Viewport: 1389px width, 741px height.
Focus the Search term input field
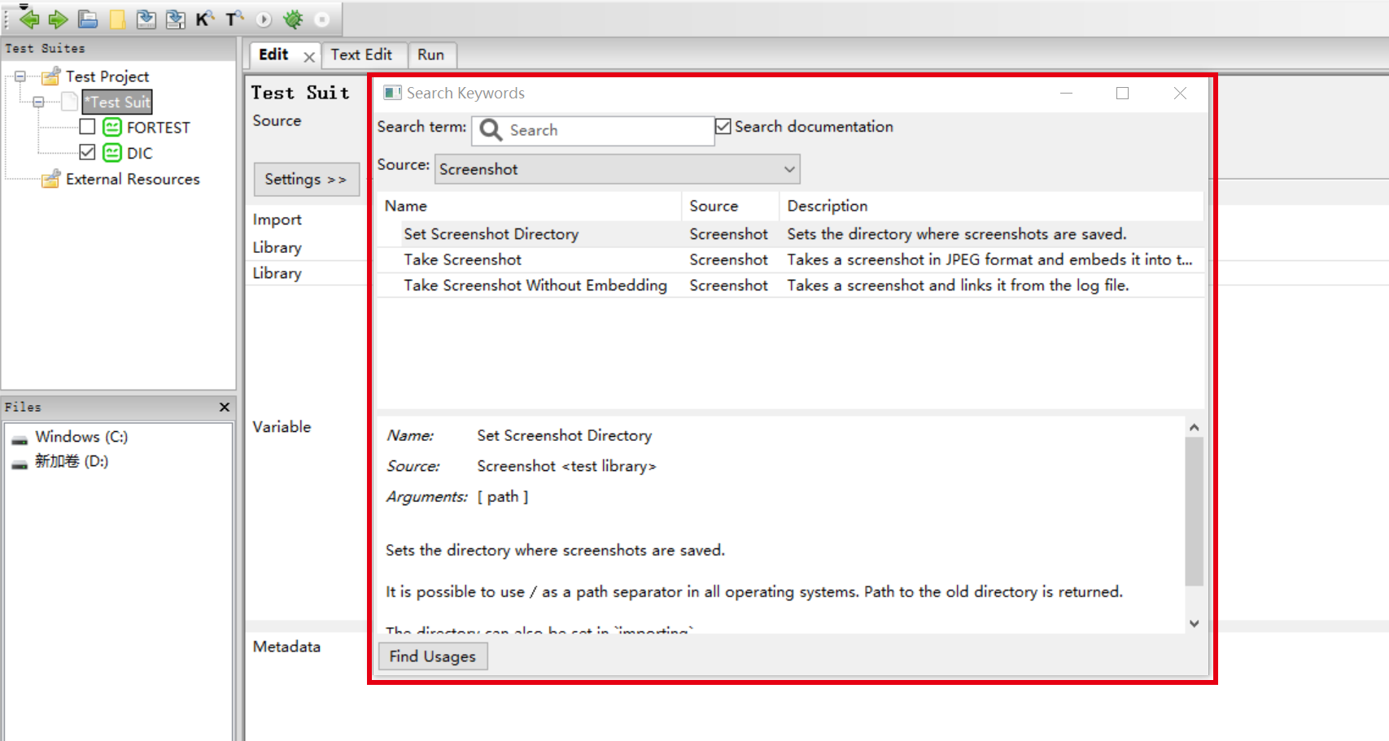[592, 130]
